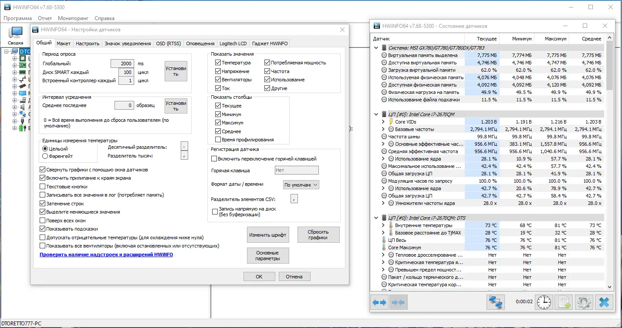Follow the Проверить наличие надстроек link
Image resolution: width=622 pixels, height=328 pixels.
point(106,254)
